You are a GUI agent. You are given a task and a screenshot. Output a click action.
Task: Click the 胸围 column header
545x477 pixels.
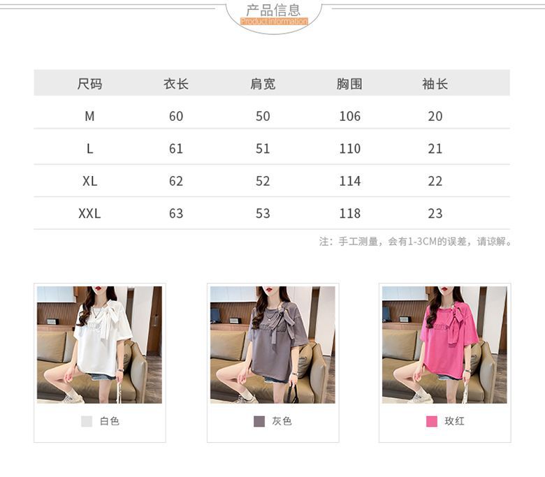349,84
